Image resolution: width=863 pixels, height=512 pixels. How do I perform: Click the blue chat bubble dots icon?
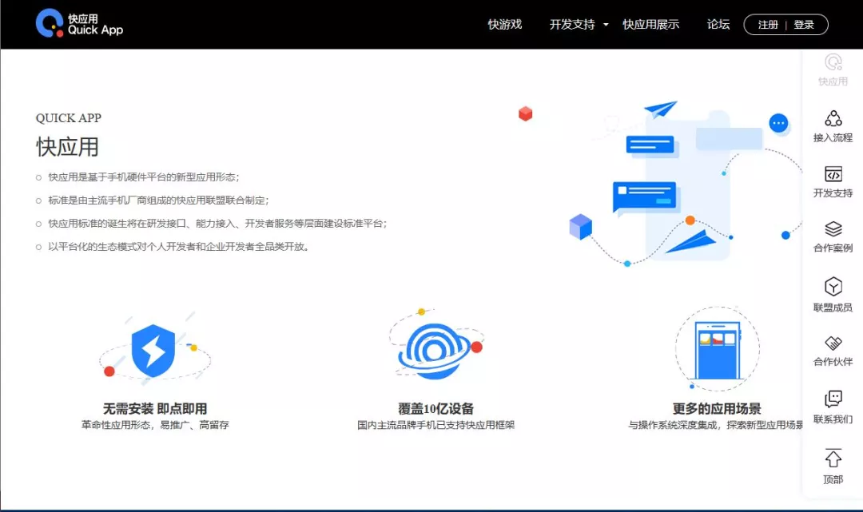pos(778,123)
